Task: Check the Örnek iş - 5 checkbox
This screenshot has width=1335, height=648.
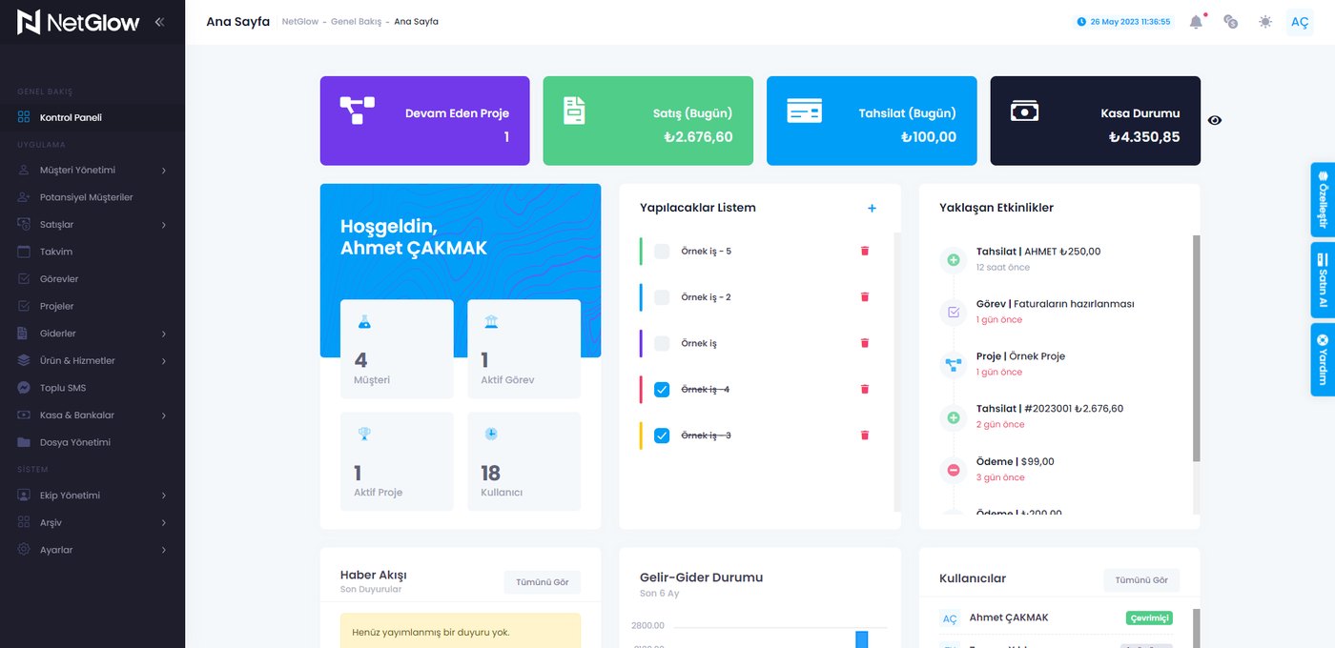Action: click(662, 252)
